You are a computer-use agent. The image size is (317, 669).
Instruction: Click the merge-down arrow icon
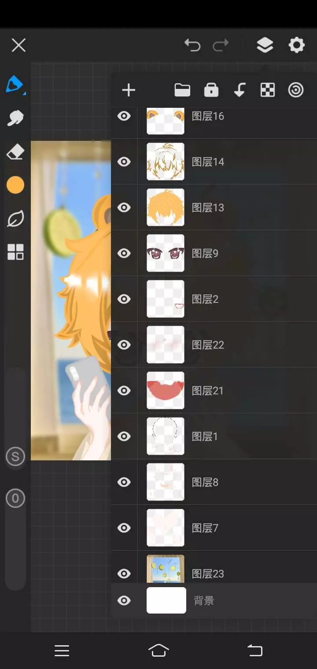coord(239,90)
